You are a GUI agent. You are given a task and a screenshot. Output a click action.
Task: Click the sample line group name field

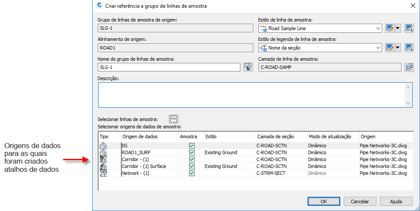click(x=169, y=67)
